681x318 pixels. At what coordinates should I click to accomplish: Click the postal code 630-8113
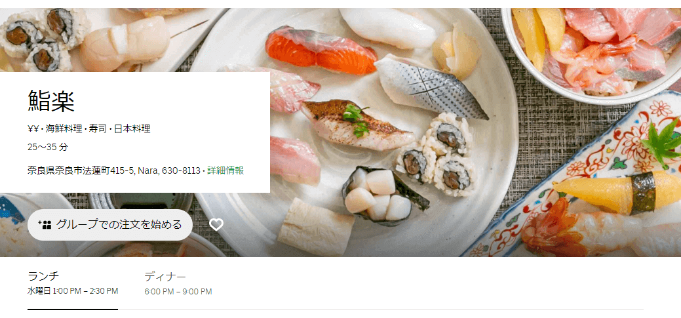coord(181,170)
